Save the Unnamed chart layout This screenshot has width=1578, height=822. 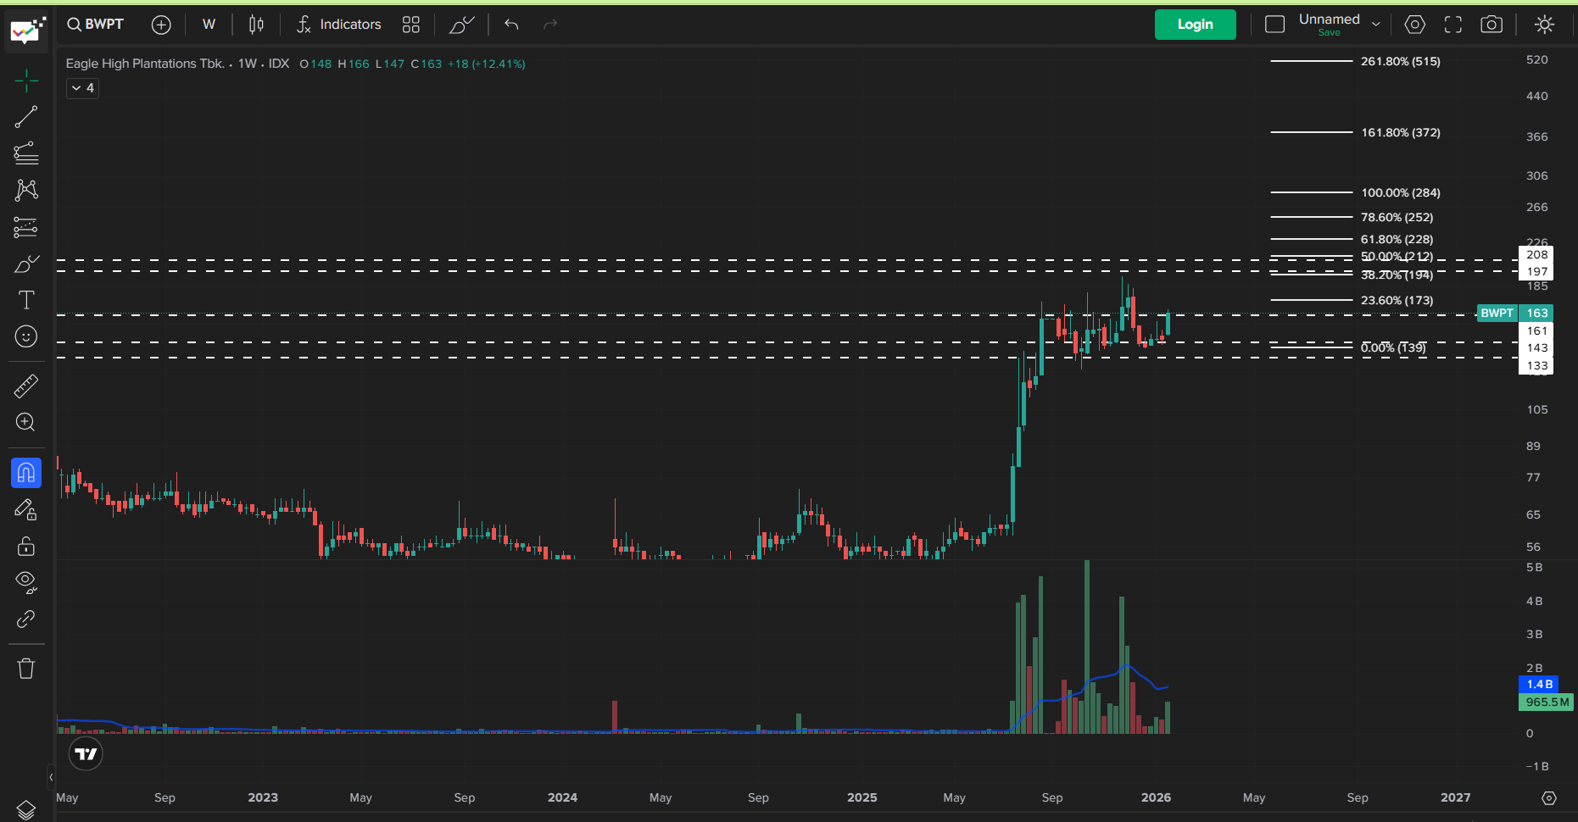click(1329, 33)
